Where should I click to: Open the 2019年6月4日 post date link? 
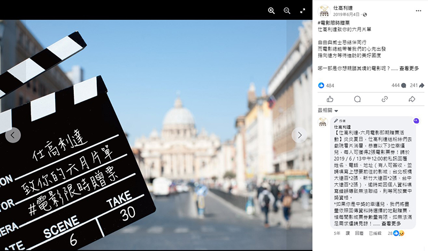click(x=346, y=14)
